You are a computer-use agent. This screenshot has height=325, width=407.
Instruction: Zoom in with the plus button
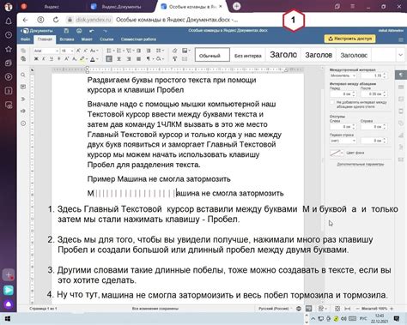point(392,309)
